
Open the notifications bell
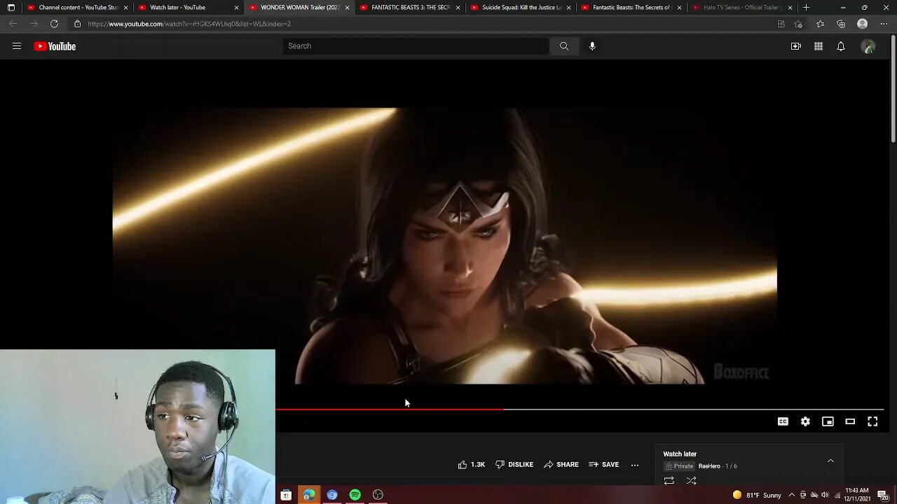pos(841,46)
